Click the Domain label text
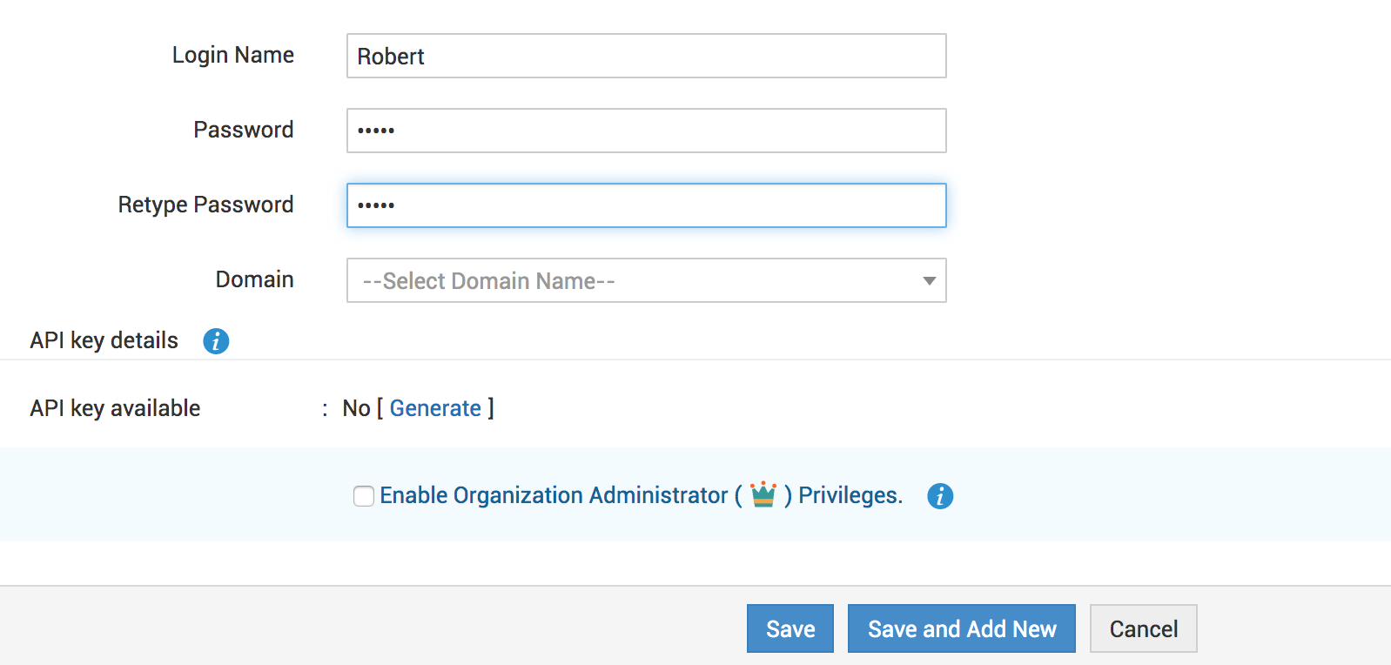Viewport: 1391px width, 665px height. (x=254, y=279)
